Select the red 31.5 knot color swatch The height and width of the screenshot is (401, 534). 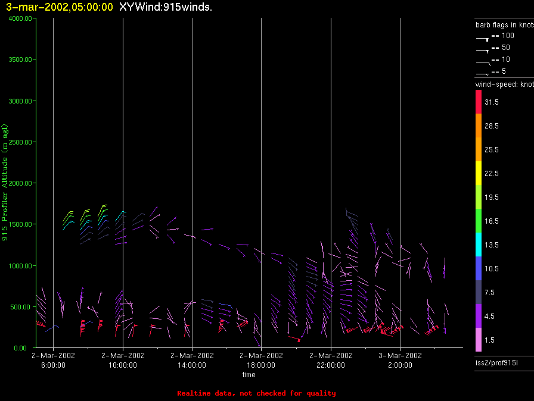(479, 102)
